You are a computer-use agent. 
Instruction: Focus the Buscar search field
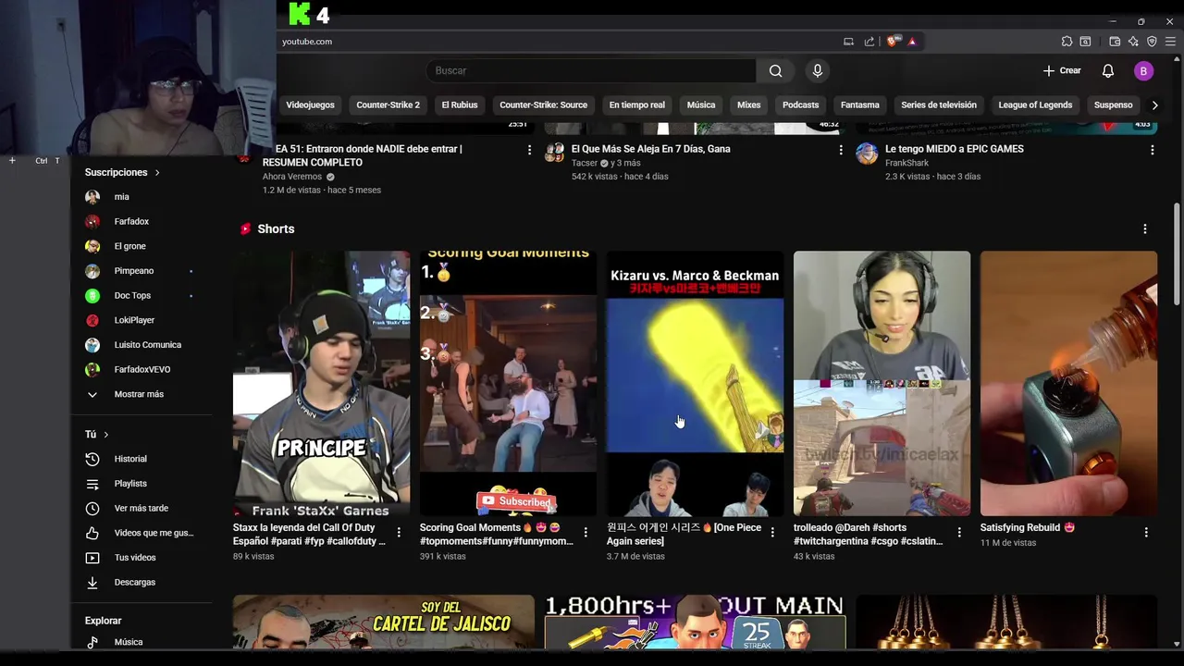pyautogui.click(x=592, y=71)
